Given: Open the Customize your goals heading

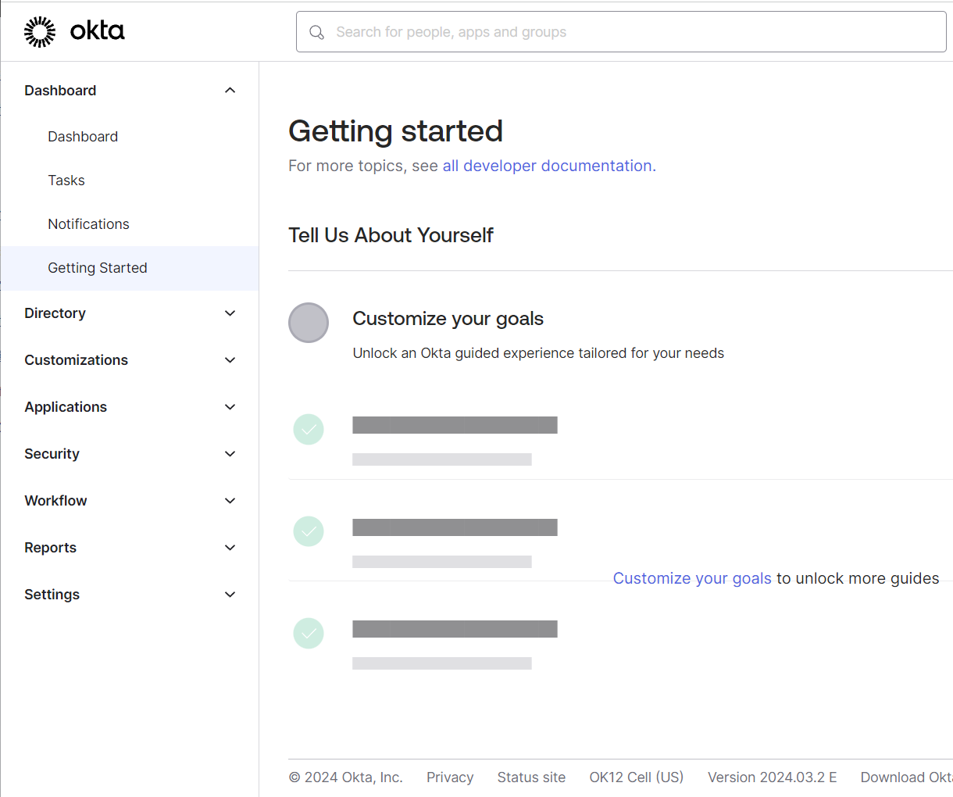Looking at the screenshot, I should tap(448, 319).
